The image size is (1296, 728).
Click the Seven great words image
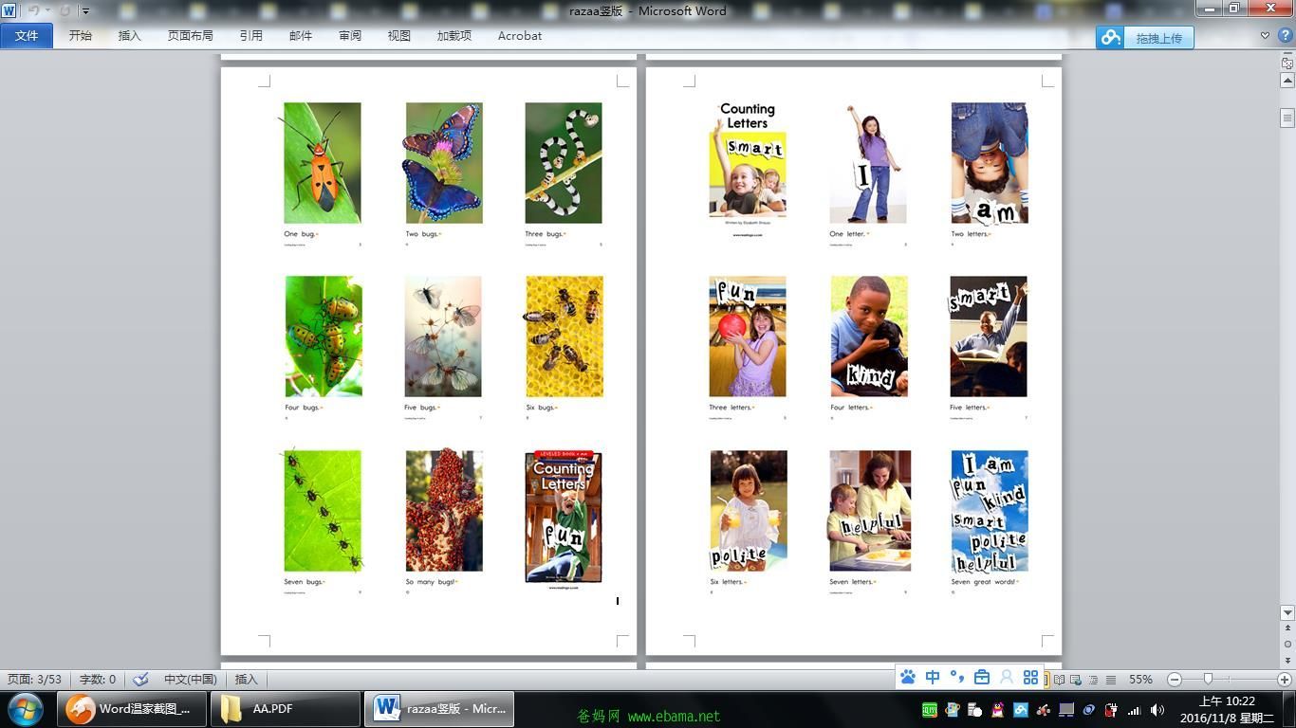[x=990, y=511]
